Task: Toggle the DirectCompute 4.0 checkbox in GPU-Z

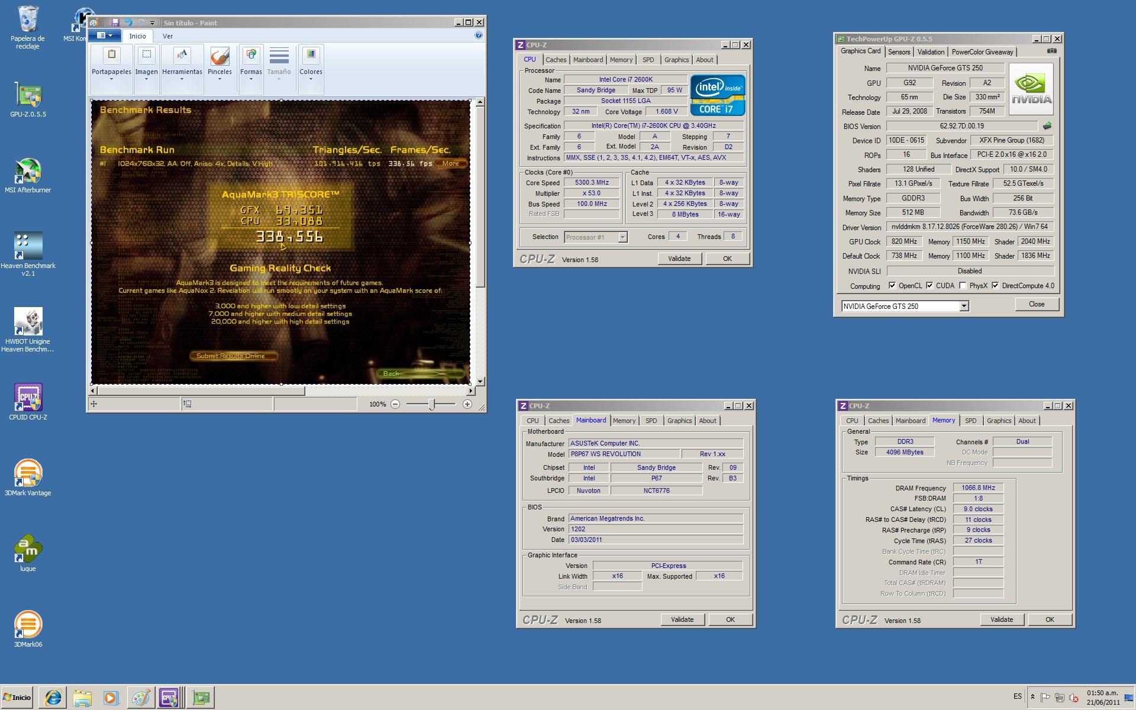Action: pyautogui.click(x=995, y=286)
